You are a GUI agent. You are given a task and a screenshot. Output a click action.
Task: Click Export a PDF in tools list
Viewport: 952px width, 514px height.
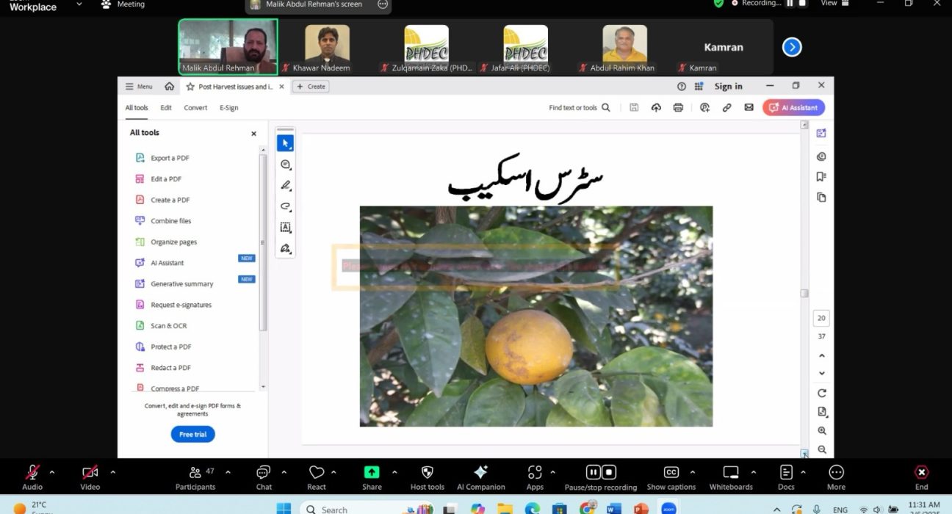(170, 158)
